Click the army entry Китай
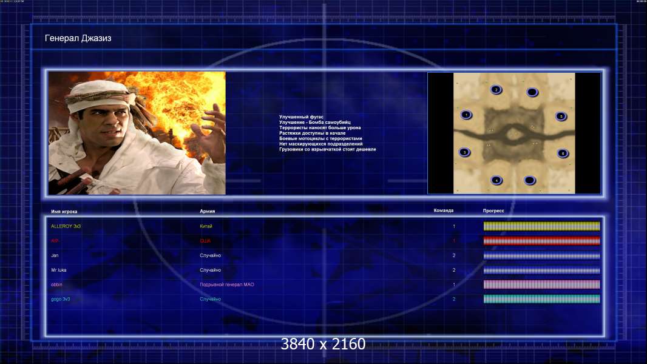The width and height of the screenshot is (647, 364). 206,226
